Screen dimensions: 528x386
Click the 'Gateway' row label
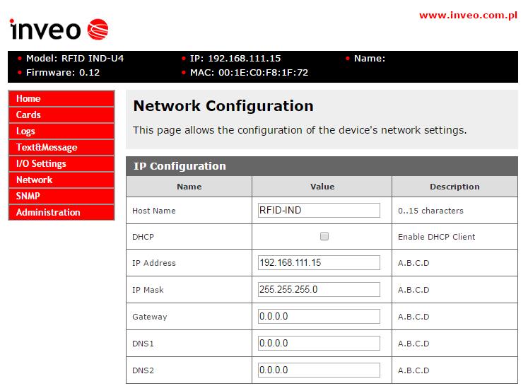coord(150,317)
